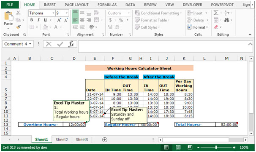Click the Fill down-arrow icon

pyautogui.click(x=216, y=20)
